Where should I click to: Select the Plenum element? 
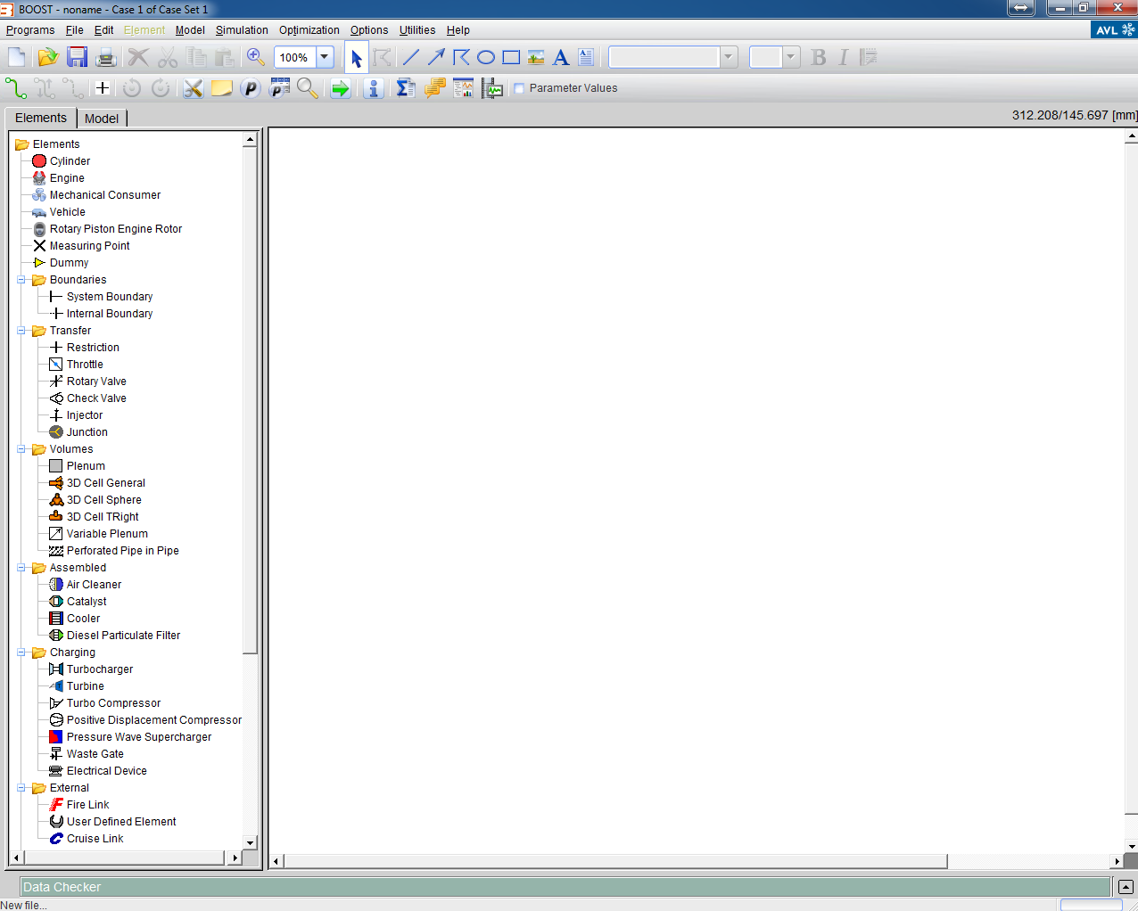[86, 466]
